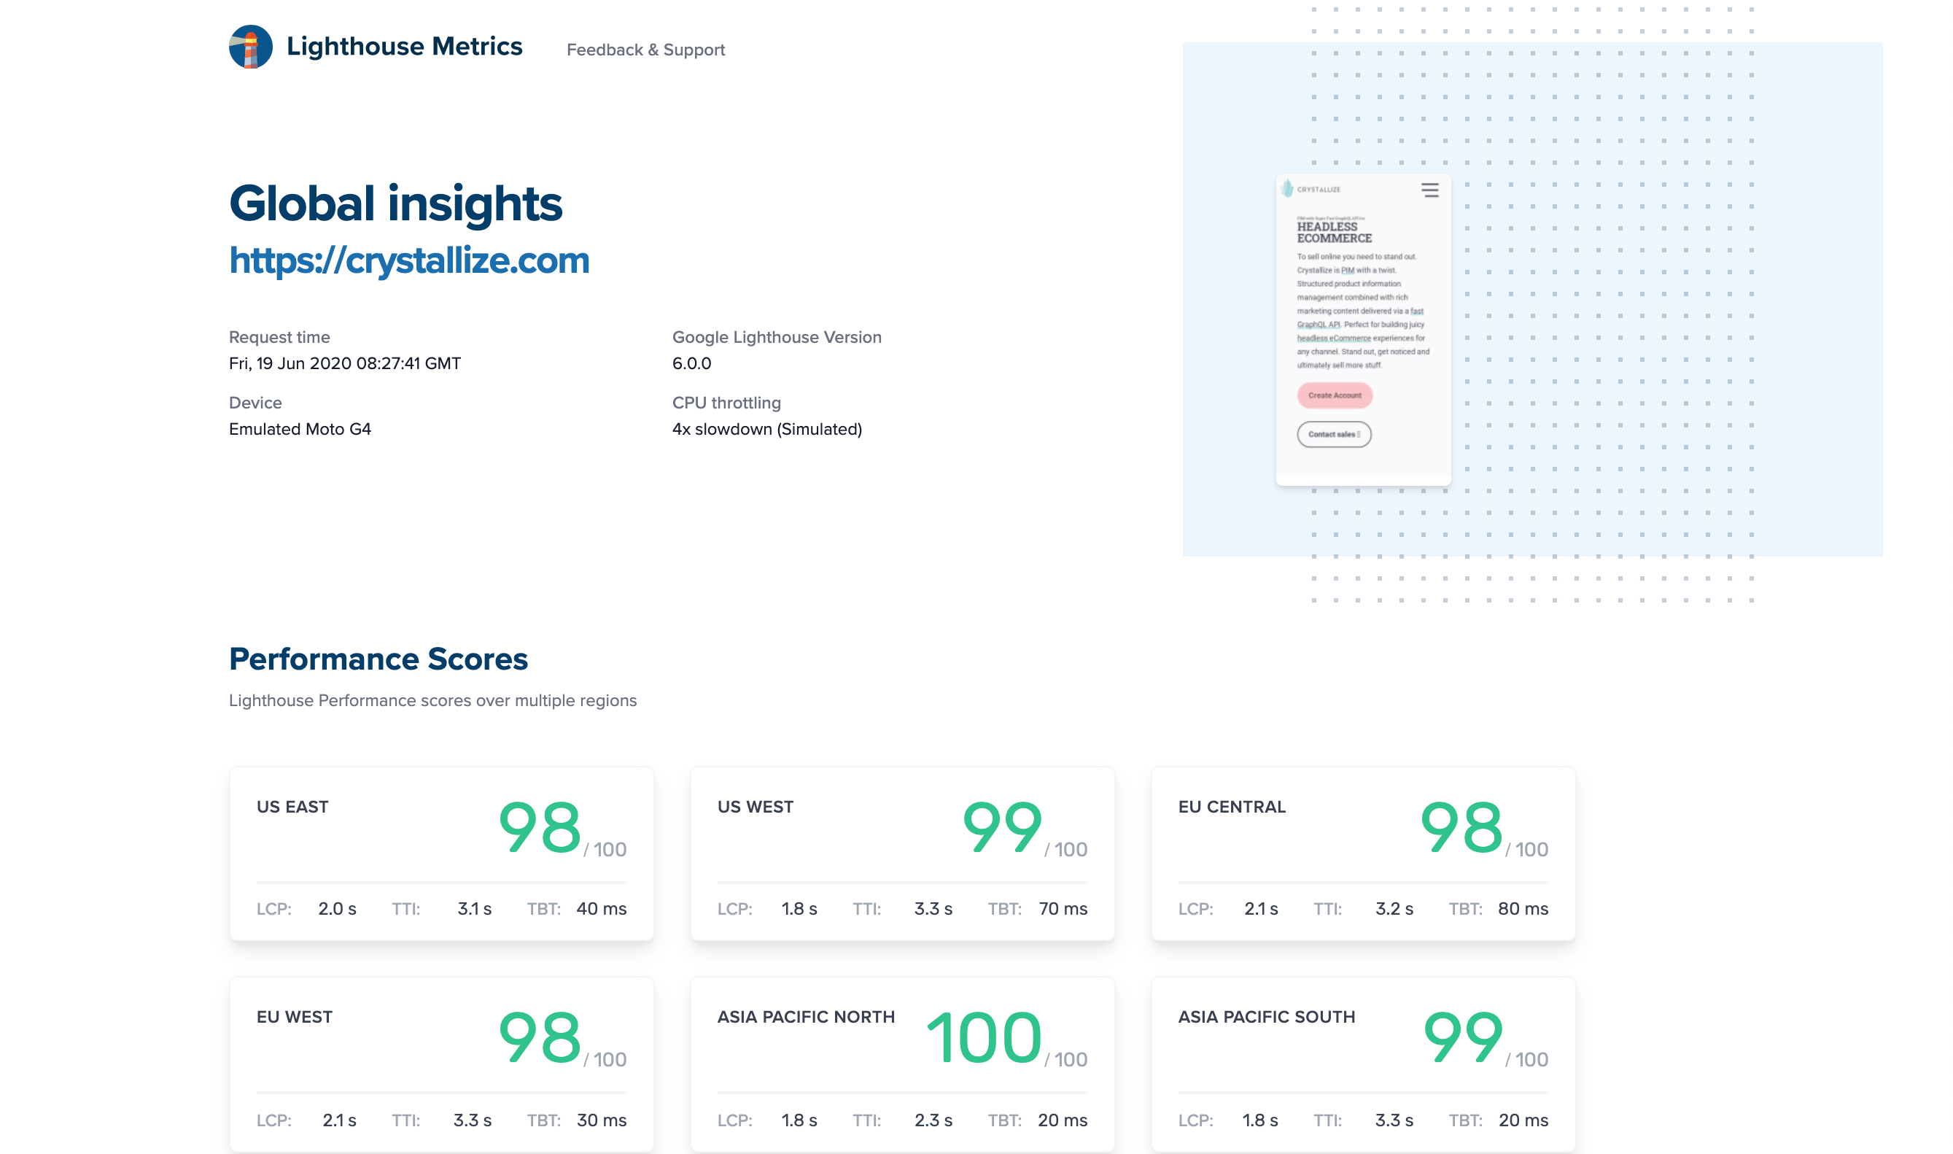Click the EU CENTRAL TTI value 3.2 s
Image resolution: width=1953 pixels, height=1154 pixels.
tap(1394, 908)
